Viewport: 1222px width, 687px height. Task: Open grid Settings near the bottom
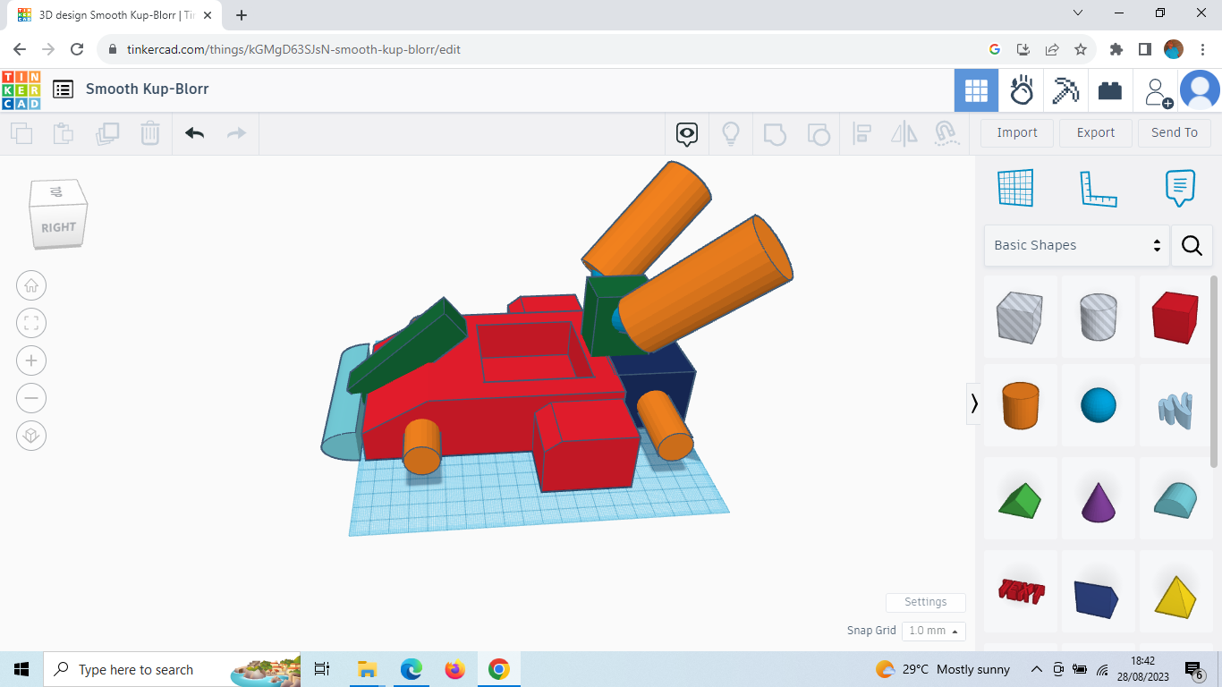[925, 602]
